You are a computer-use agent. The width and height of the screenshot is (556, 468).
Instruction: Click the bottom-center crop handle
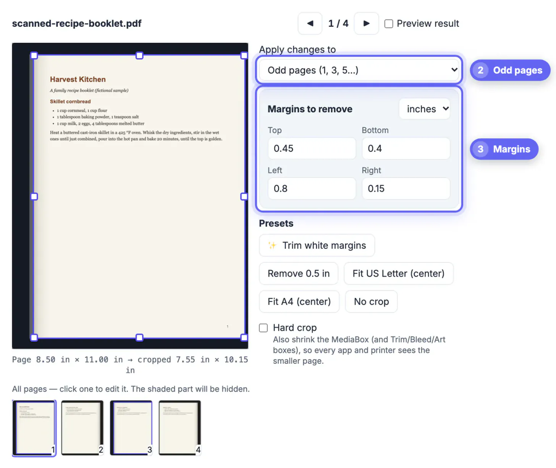(139, 338)
